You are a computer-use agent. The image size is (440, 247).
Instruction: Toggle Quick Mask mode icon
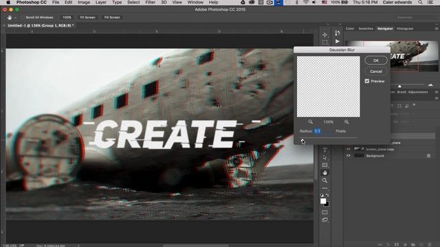(324, 212)
